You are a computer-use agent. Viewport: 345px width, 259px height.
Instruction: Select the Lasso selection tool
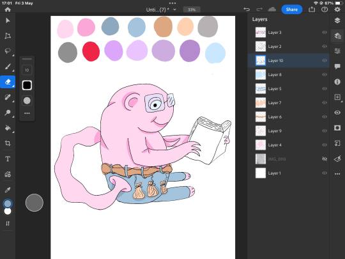click(x=8, y=51)
